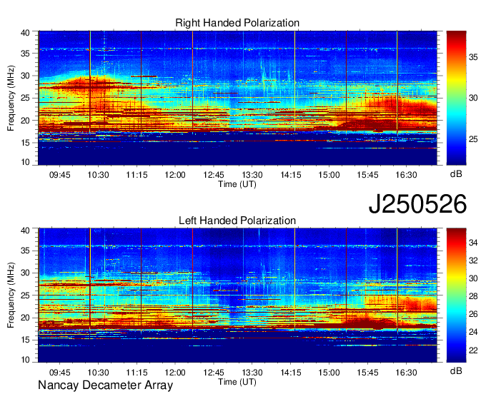Click the 16:30 time tick under the right-handed plot
486x394 pixels.
tap(407, 175)
